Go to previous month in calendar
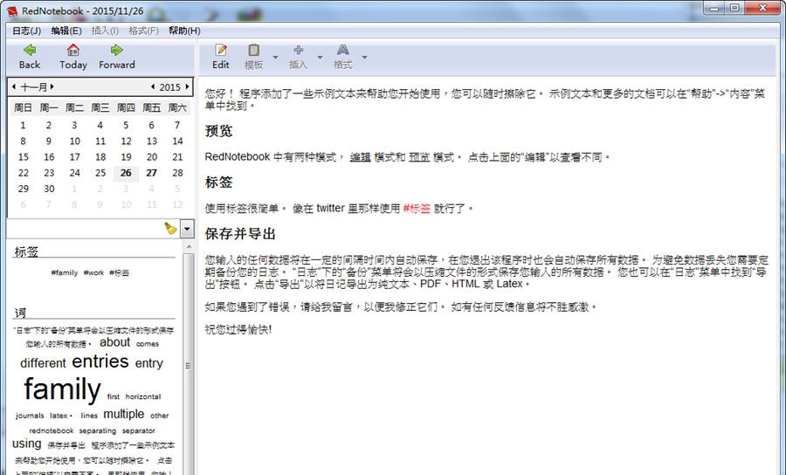 point(13,86)
